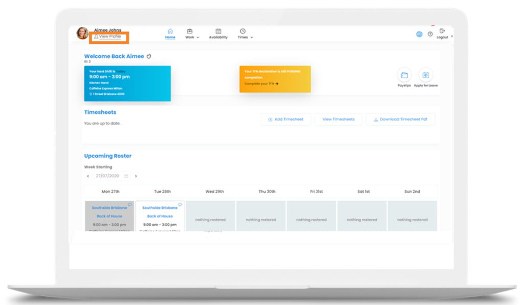Click the briefcase Work icon
524x305 pixels.
(189, 31)
